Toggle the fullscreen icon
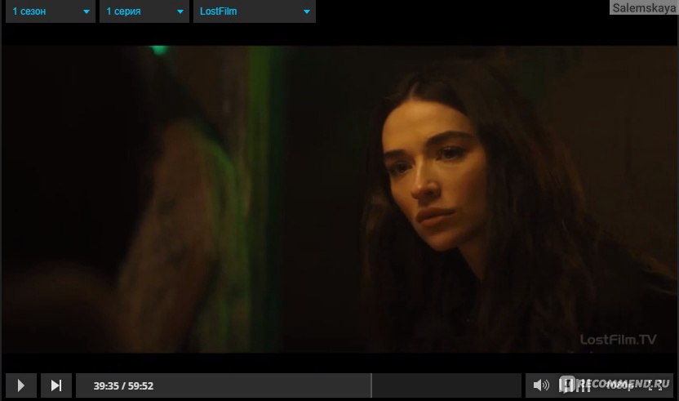This screenshot has width=679, height=401. coord(656,385)
